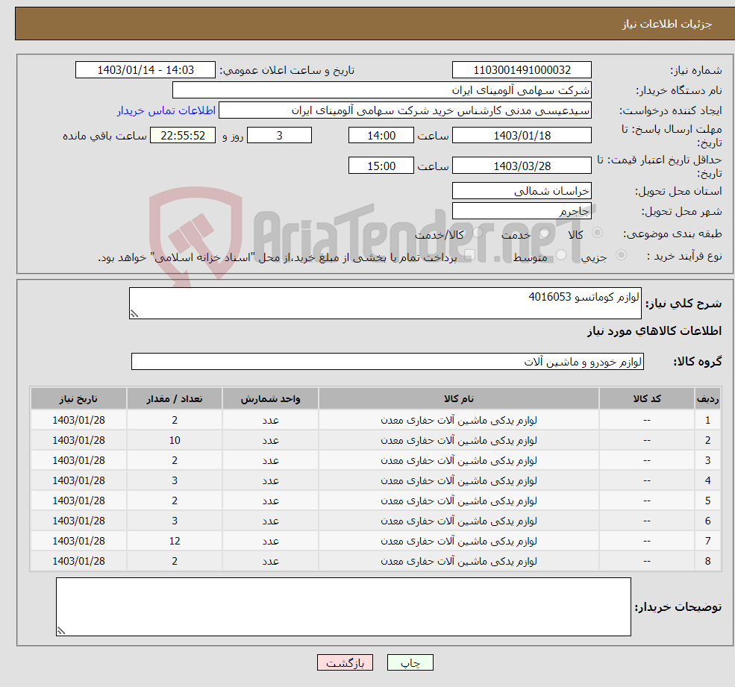Click the price validity time 15:00

tap(381, 166)
